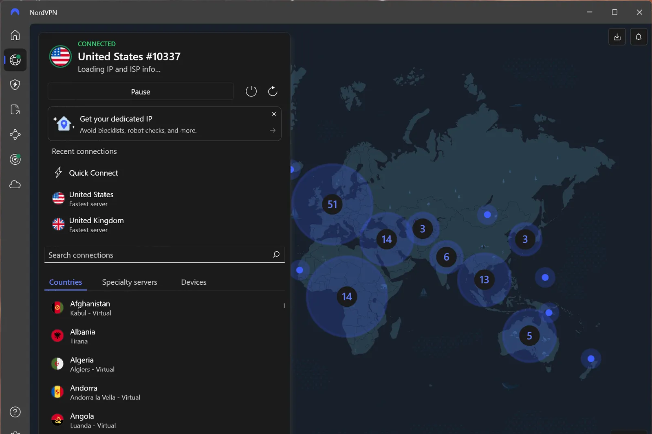The image size is (652, 434).
Task: Open the Home sidebar icon
Action: coord(15,35)
